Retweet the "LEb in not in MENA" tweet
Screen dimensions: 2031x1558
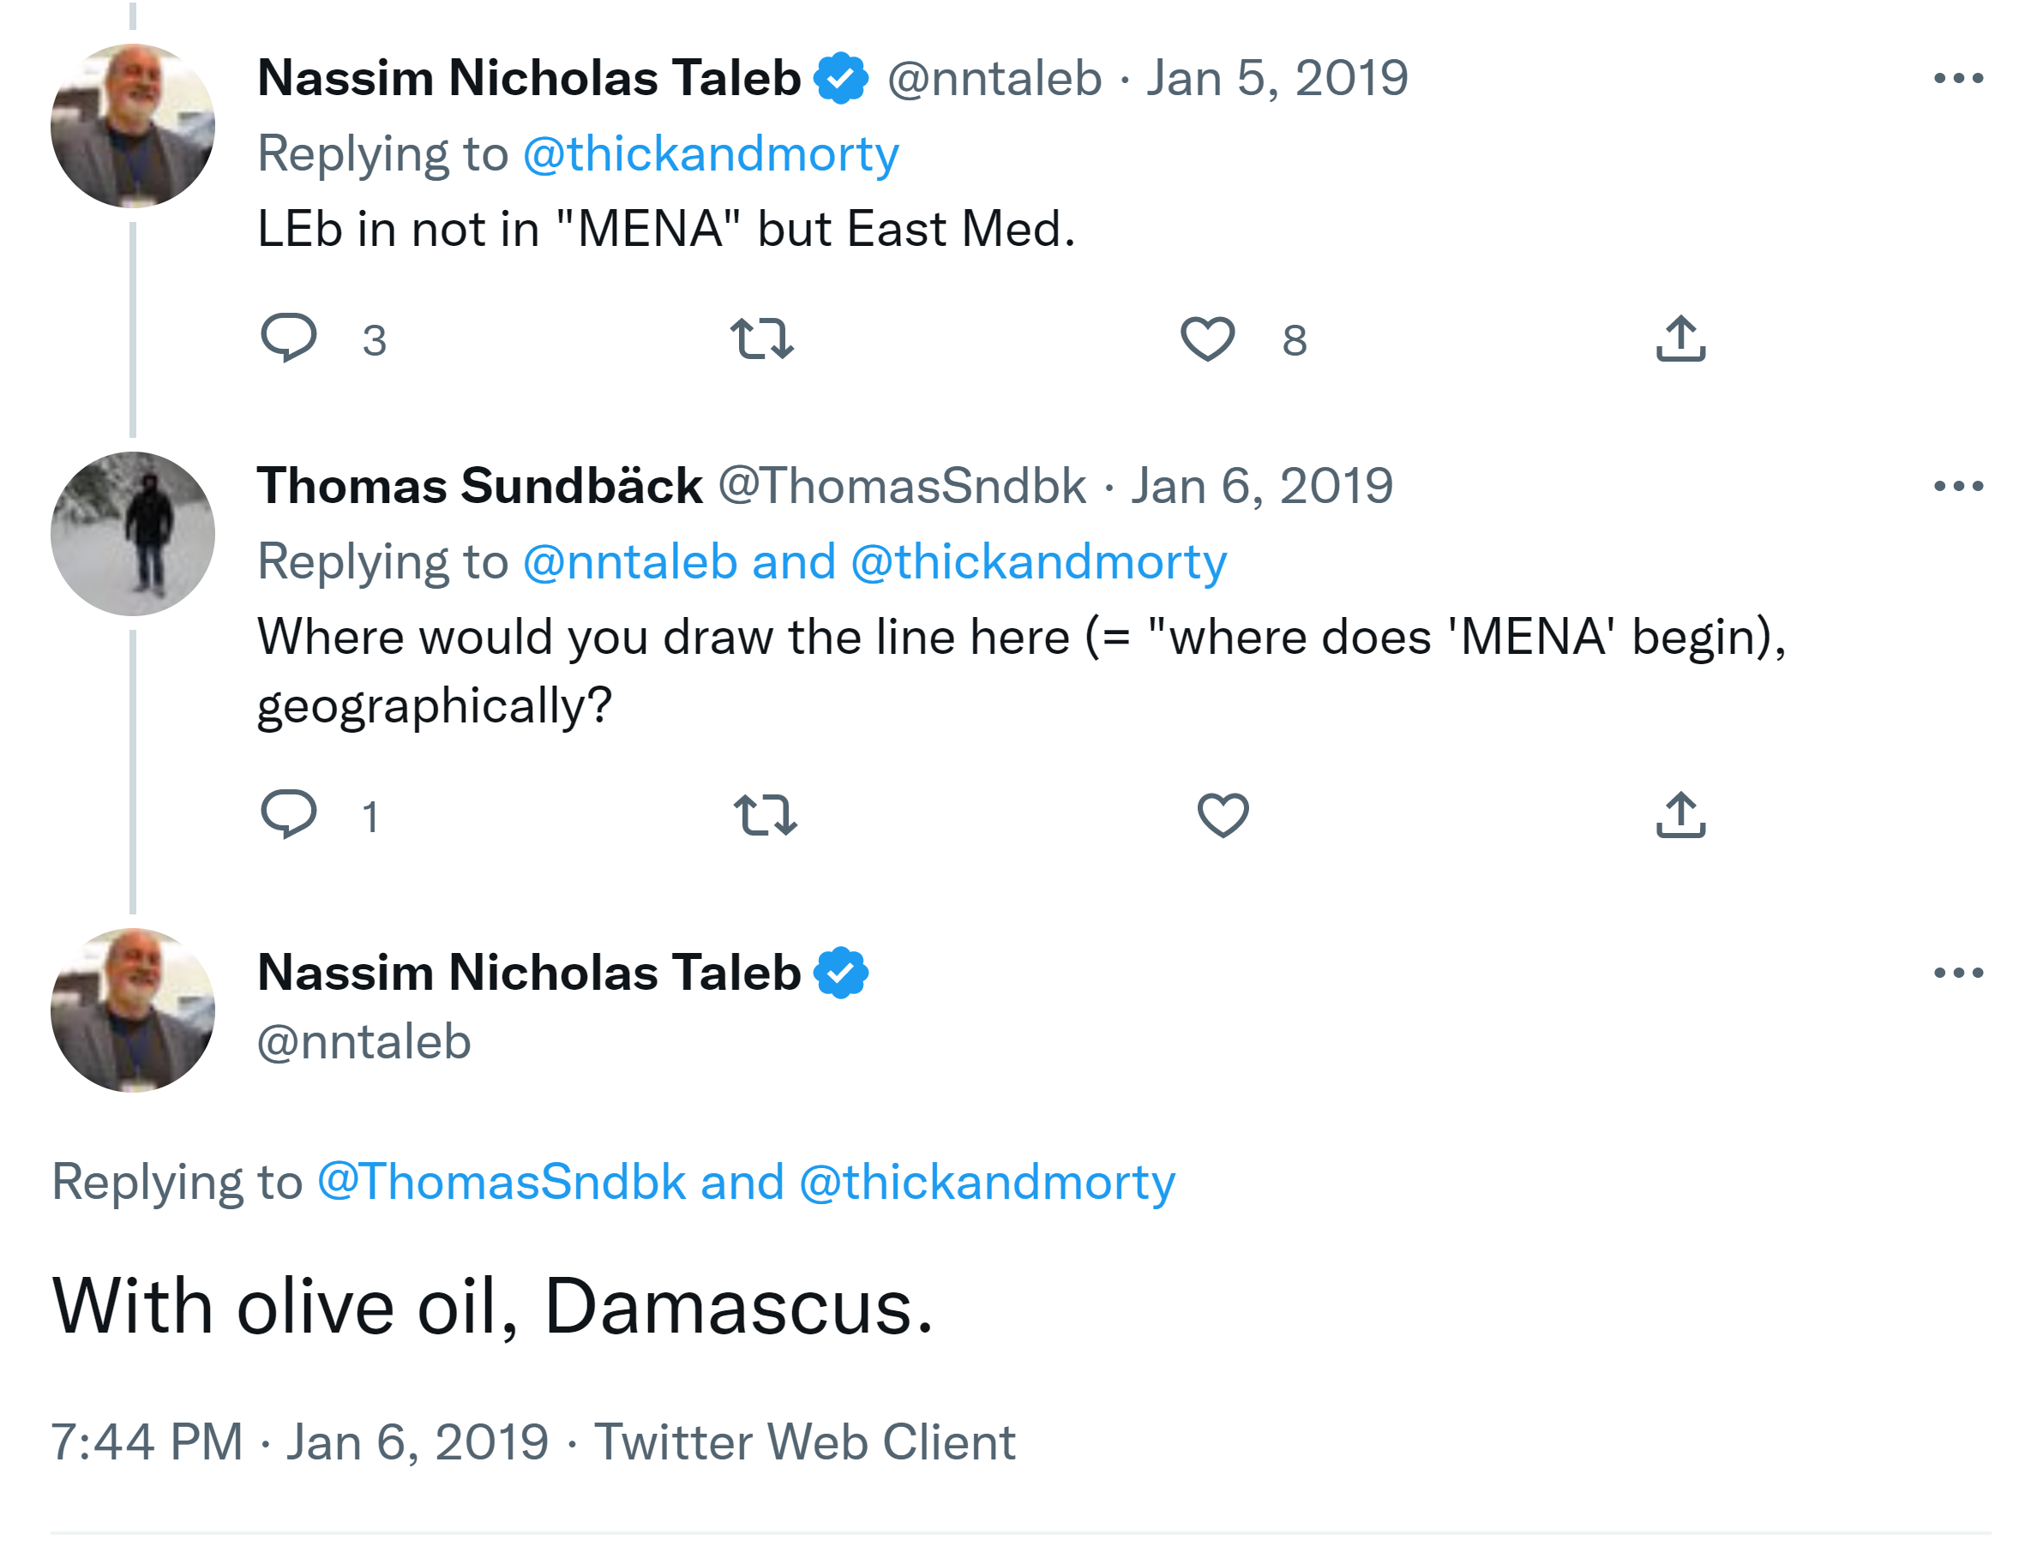[x=760, y=339]
